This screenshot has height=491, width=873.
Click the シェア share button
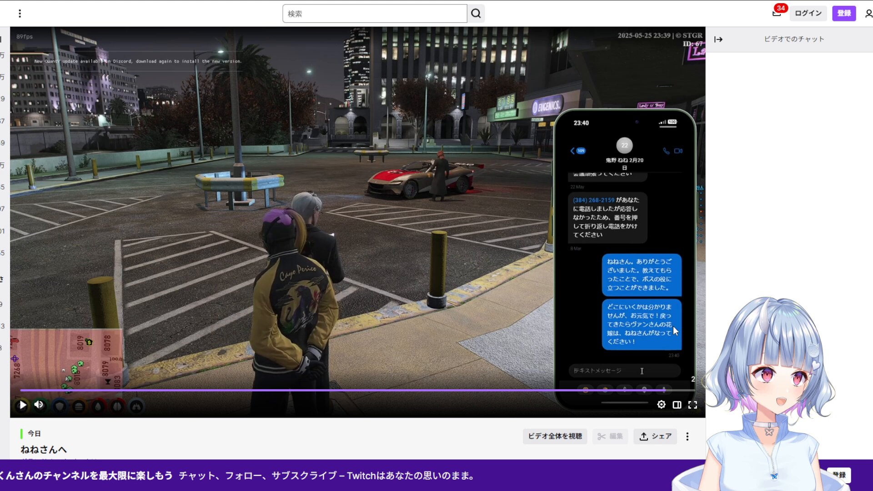655,436
